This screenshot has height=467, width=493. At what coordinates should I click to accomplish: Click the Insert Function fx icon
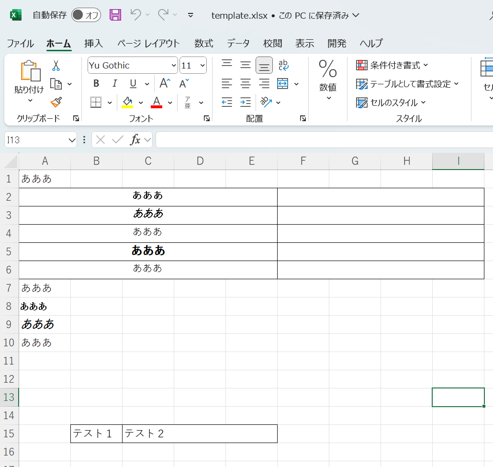(x=135, y=139)
